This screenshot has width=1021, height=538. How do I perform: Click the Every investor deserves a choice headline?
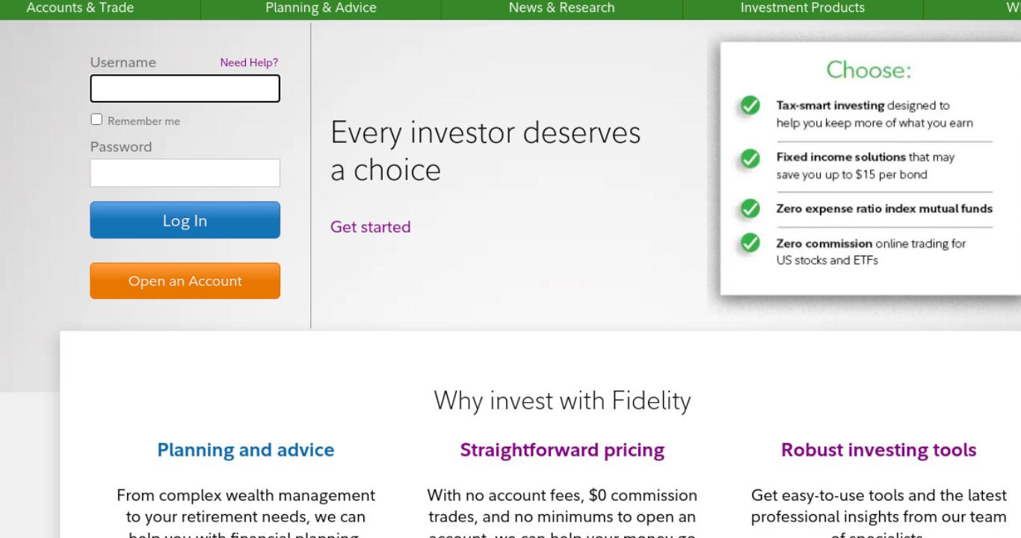[485, 152]
